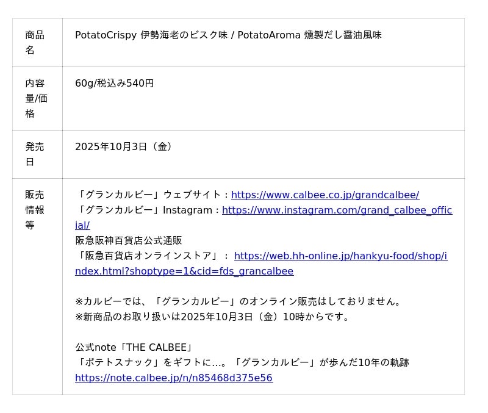Screen dimensions: 488x413
Task: Open the note.calbee.jp article link
Action: [x=174, y=378]
